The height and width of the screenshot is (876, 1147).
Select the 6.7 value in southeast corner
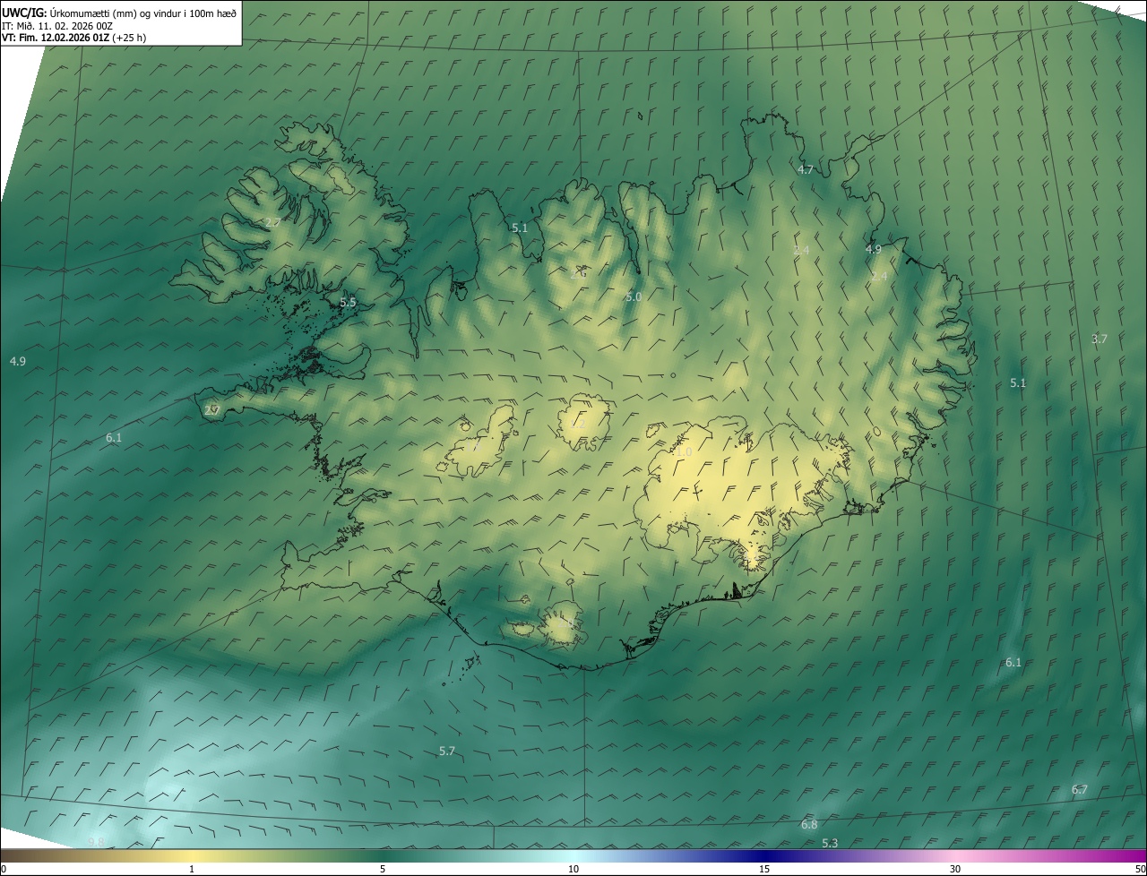[1080, 789]
